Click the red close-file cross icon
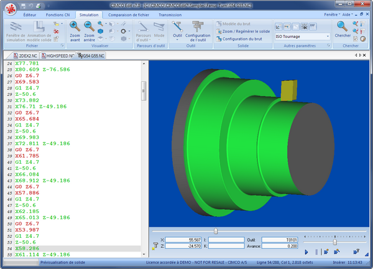This screenshot has height=269, width=373. [57, 31]
